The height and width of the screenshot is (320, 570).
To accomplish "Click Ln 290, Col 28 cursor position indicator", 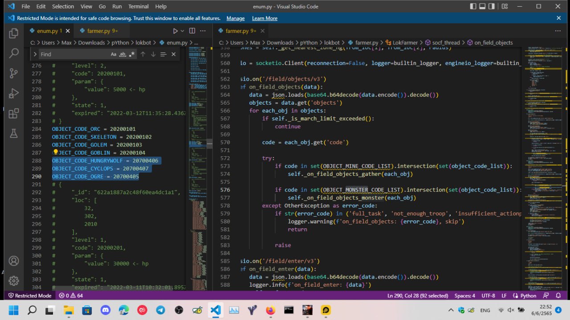I will 417,296.
